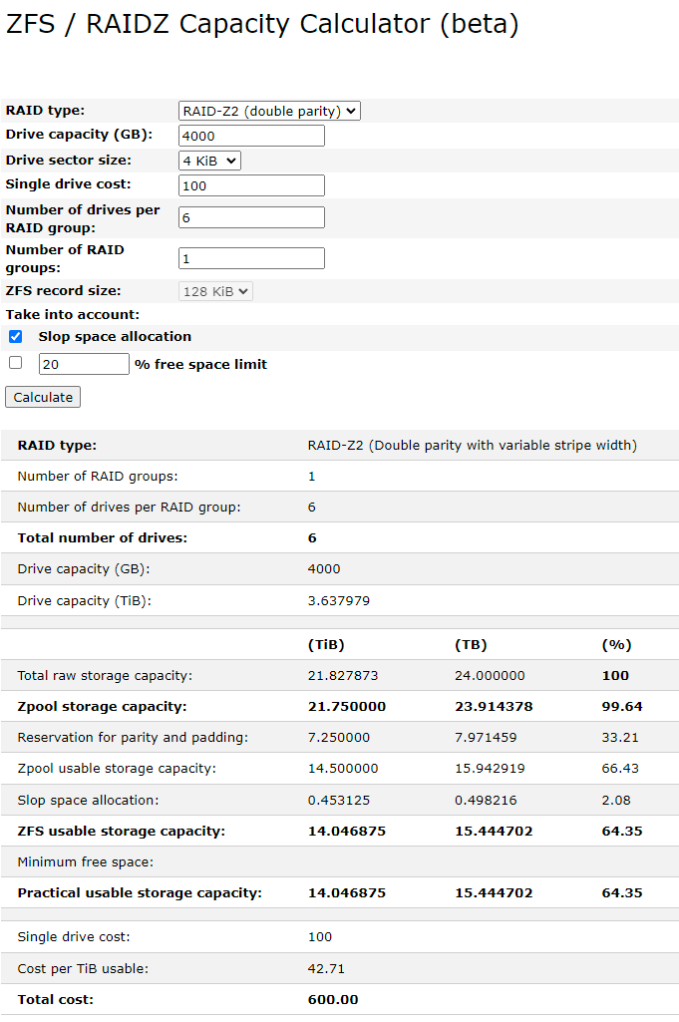Click the RAID-Z2 double parity description result text

[x=473, y=445]
